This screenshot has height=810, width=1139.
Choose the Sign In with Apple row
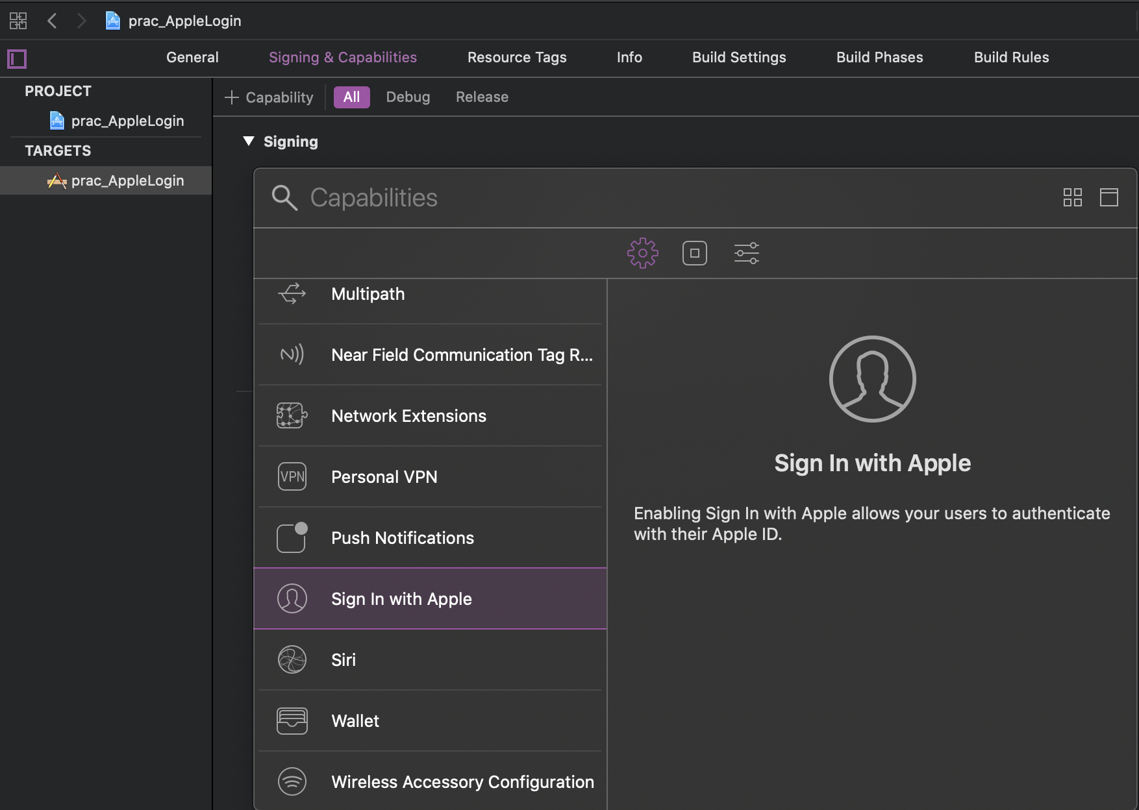[x=430, y=598]
